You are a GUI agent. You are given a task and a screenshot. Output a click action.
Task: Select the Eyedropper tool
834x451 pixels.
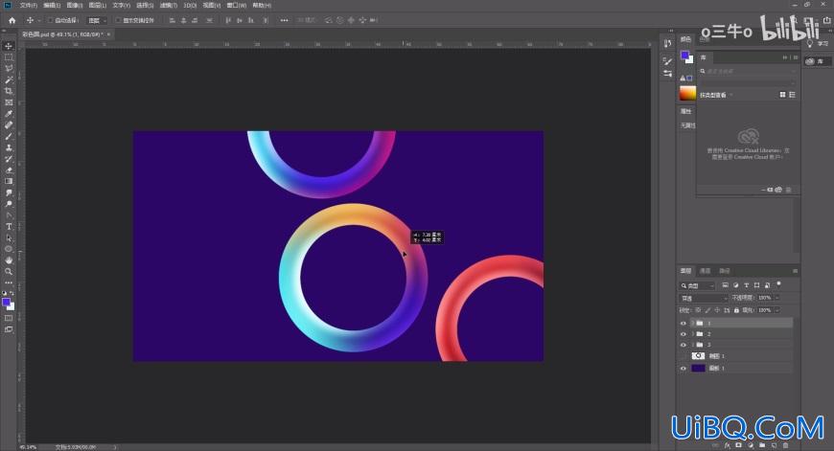click(x=9, y=114)
